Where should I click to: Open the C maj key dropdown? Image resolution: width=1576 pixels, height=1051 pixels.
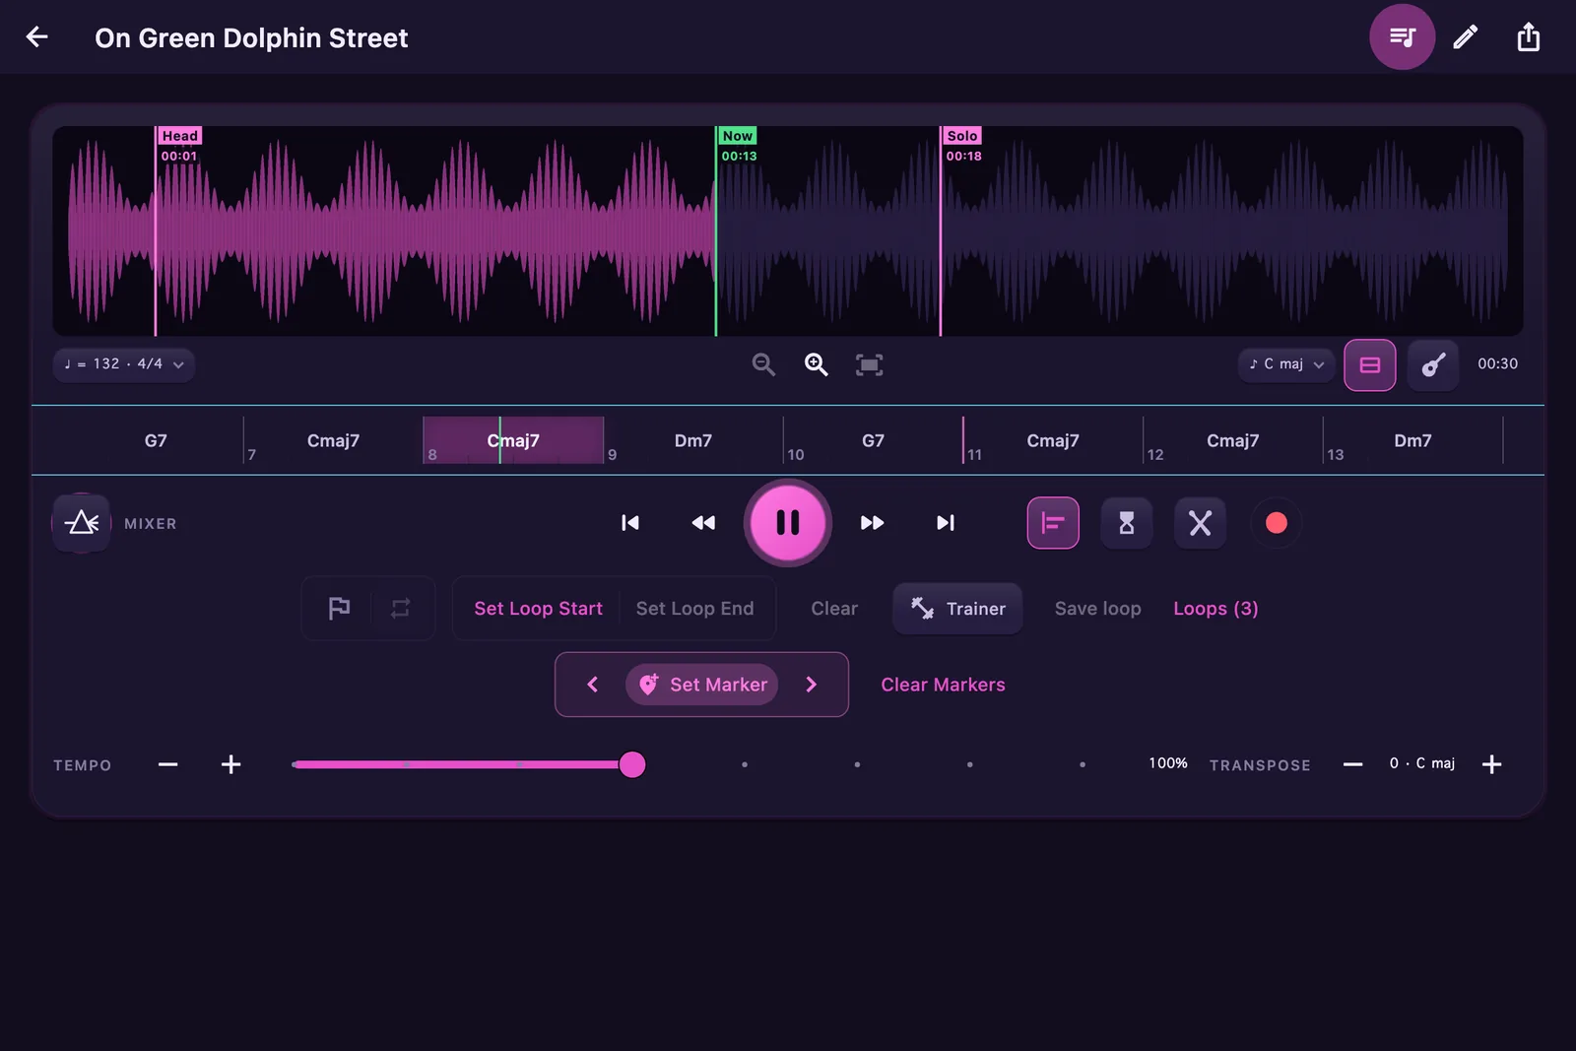point(1286,364)
